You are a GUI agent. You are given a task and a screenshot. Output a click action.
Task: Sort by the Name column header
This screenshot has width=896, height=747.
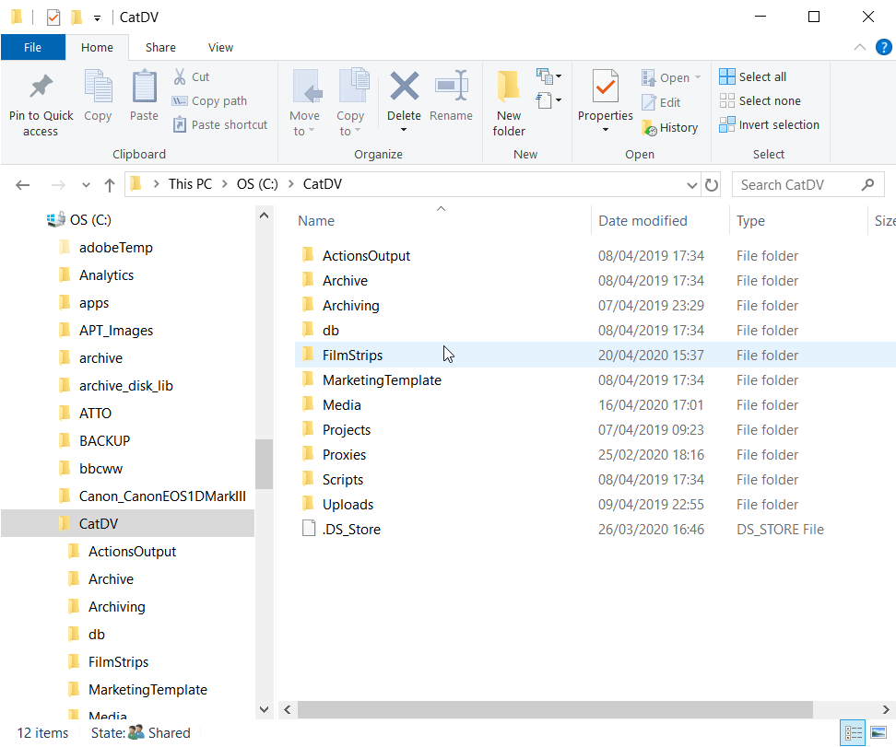coord(316,221)
